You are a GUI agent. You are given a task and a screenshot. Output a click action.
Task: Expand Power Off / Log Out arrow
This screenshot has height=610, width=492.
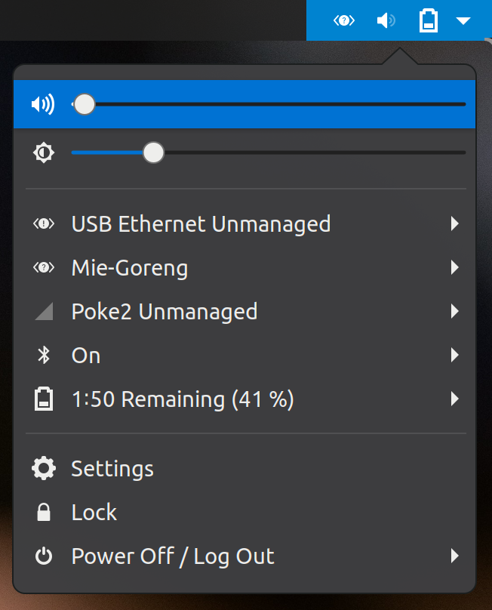(x=455, y=556)
